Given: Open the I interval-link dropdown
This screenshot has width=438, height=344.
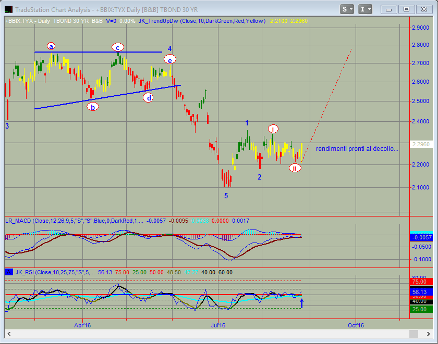Looking at the screenshot, I should tap(365, 9).
